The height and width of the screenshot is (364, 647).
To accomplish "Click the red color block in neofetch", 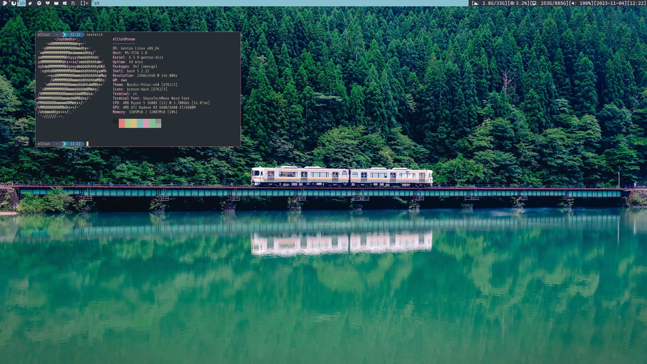I will tap(122, 123).
